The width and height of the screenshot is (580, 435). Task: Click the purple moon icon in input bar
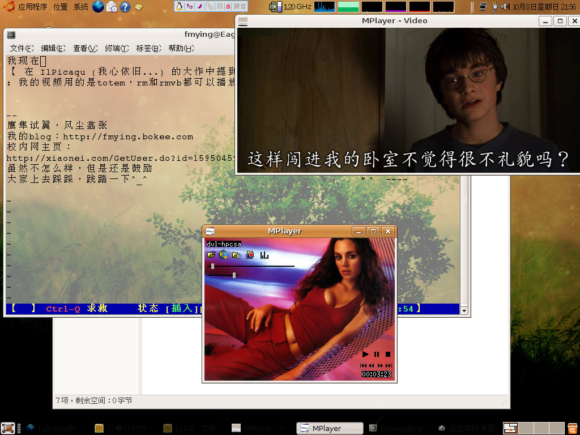[200, 6]
